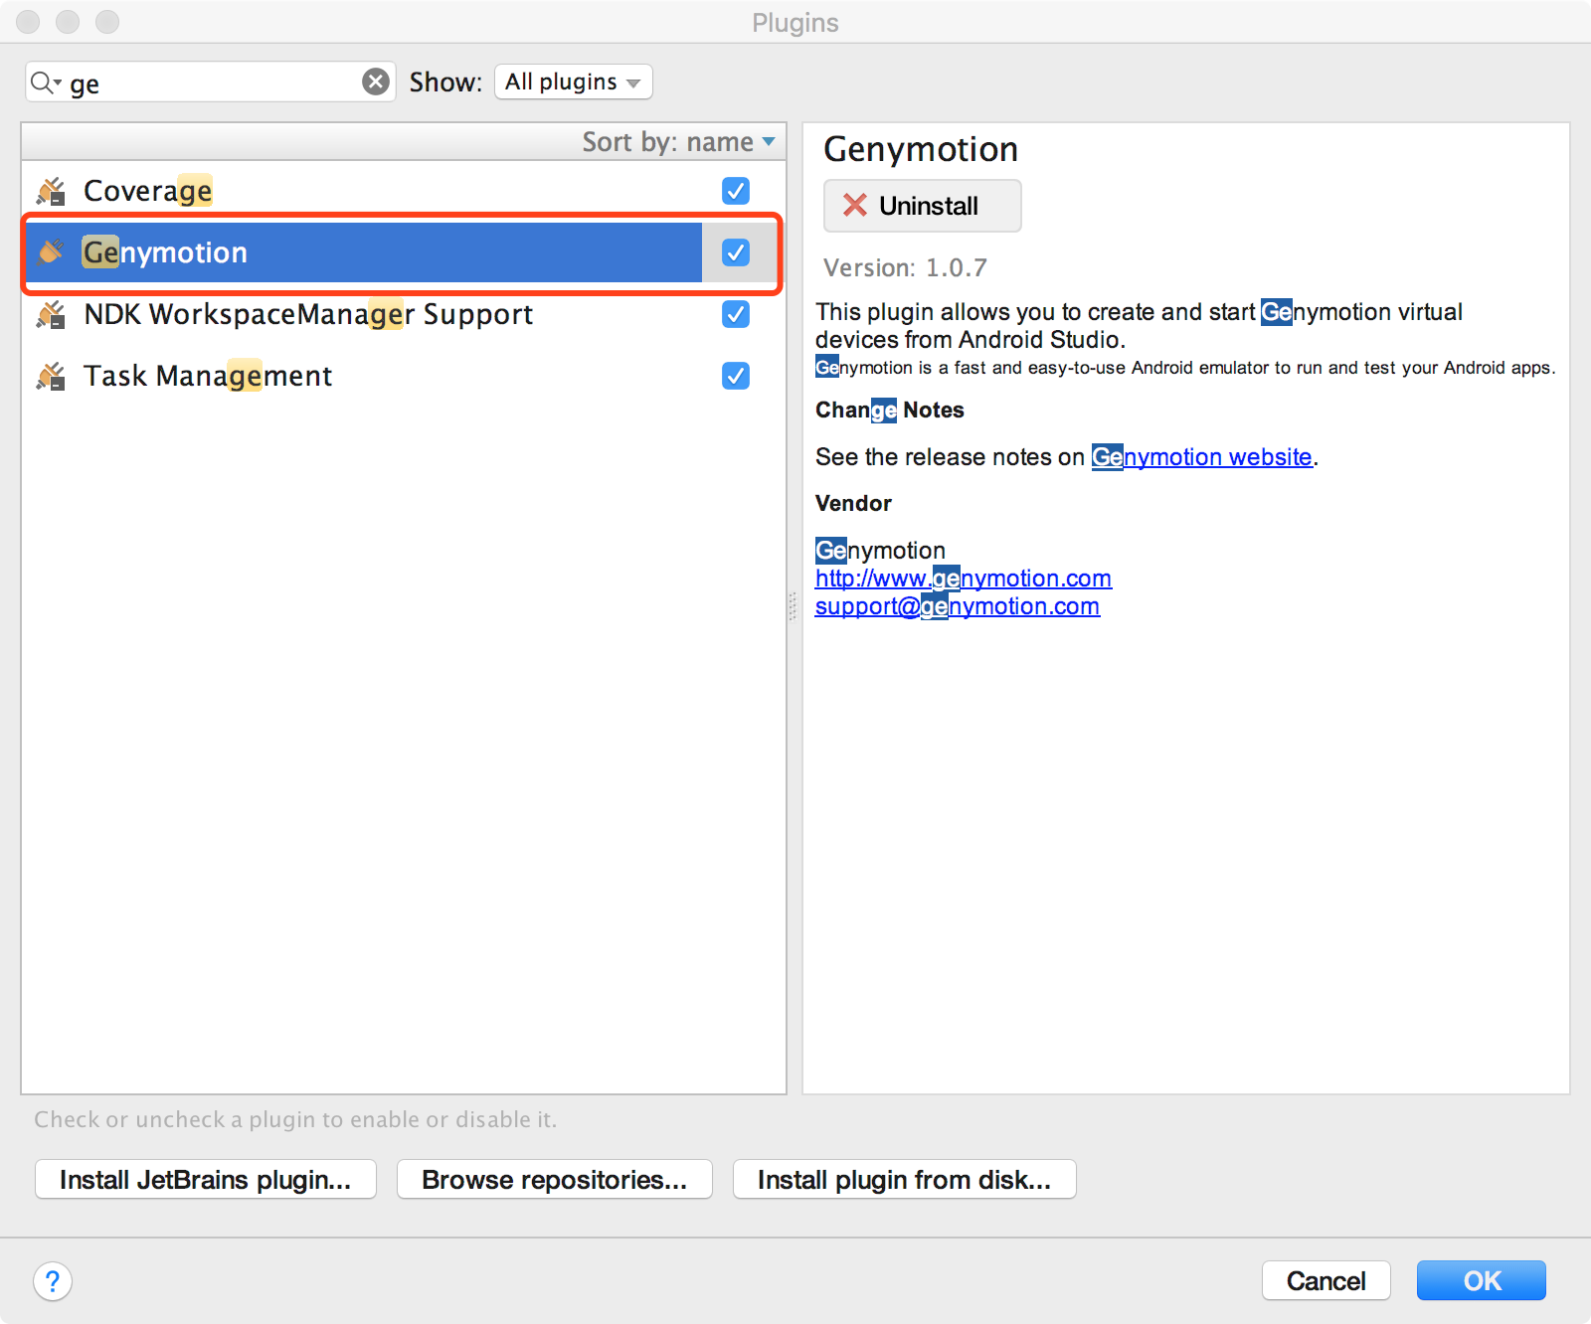Viewport: 1591px width, 1324px height.
Task: Toggle the Task Management checkbox
Action: click(x=736, y=376)
